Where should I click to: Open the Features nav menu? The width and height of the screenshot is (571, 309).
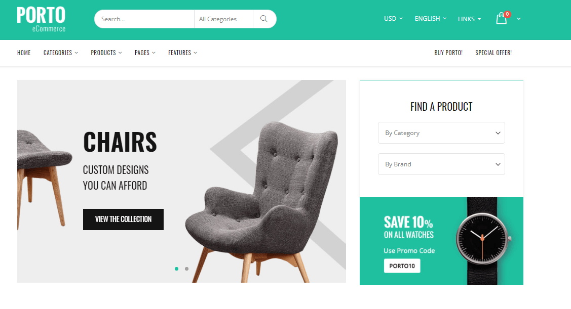(182, 53)
